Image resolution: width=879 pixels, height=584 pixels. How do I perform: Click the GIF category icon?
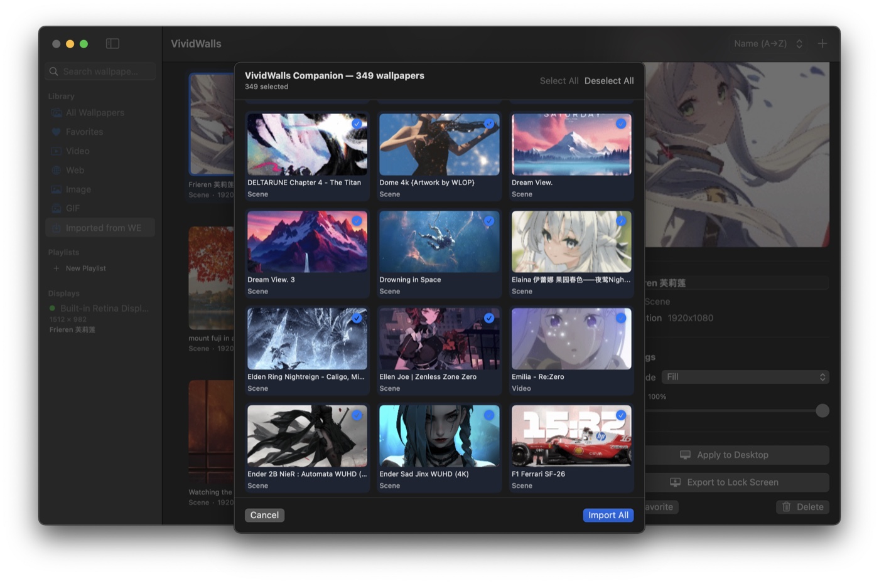pyautogui.click(x=57, y=208)
